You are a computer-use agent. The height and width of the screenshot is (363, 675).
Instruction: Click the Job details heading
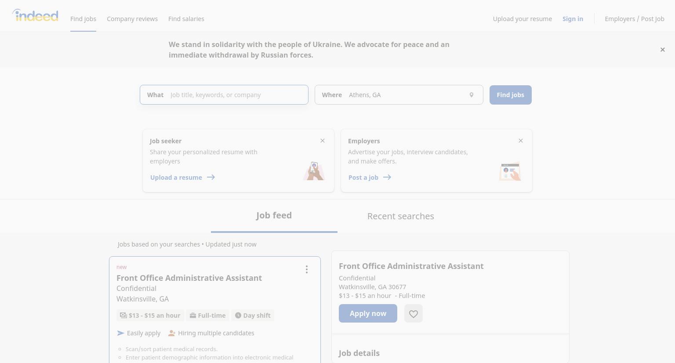(359, 353)
